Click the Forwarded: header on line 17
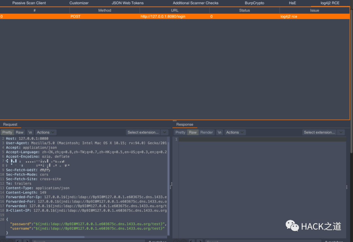 (86, 206)
